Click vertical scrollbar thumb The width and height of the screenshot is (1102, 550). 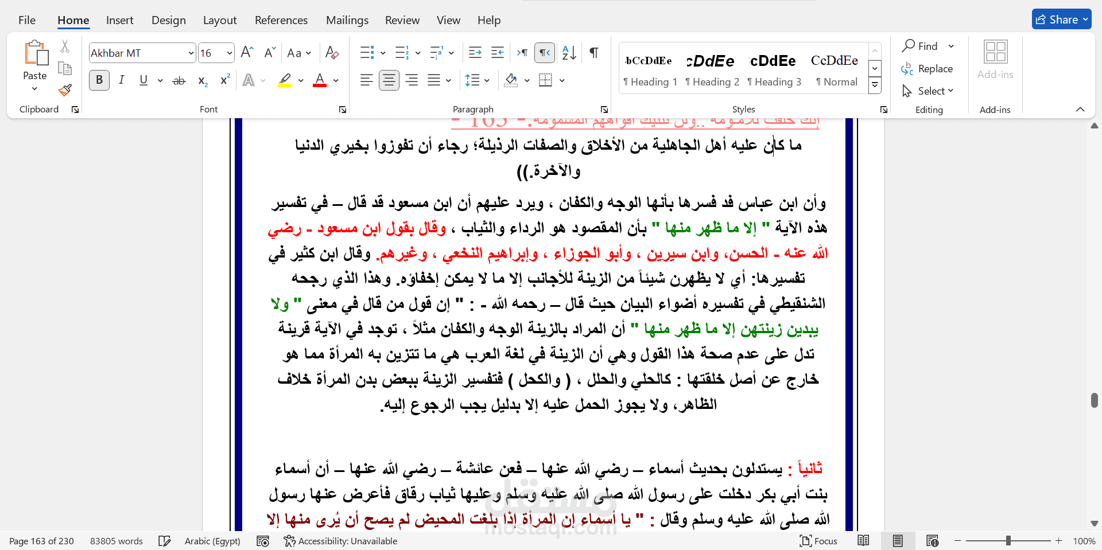[x=1095, y=400]
